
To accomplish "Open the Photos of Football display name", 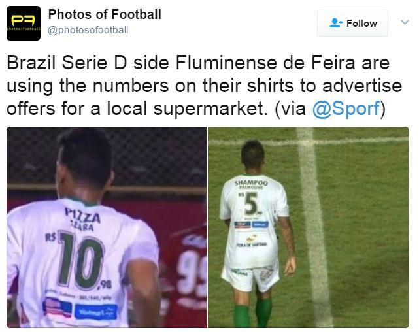I will tap(105, 14).
